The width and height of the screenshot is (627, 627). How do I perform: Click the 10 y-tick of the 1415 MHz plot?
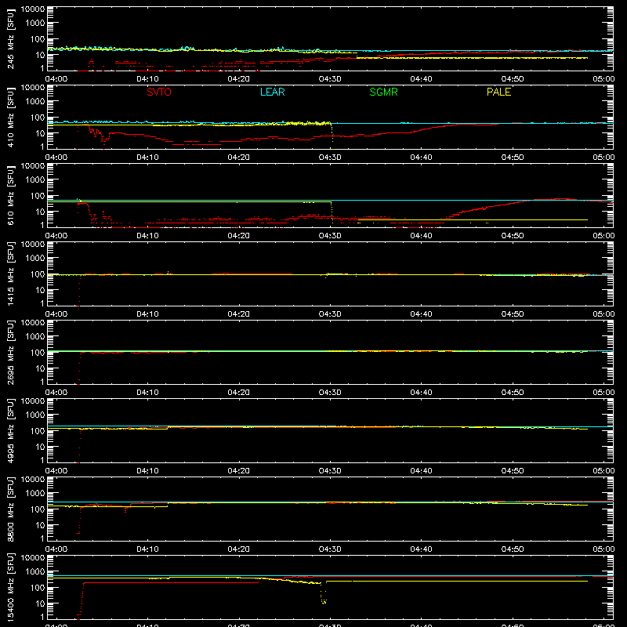tap(41, 290)
